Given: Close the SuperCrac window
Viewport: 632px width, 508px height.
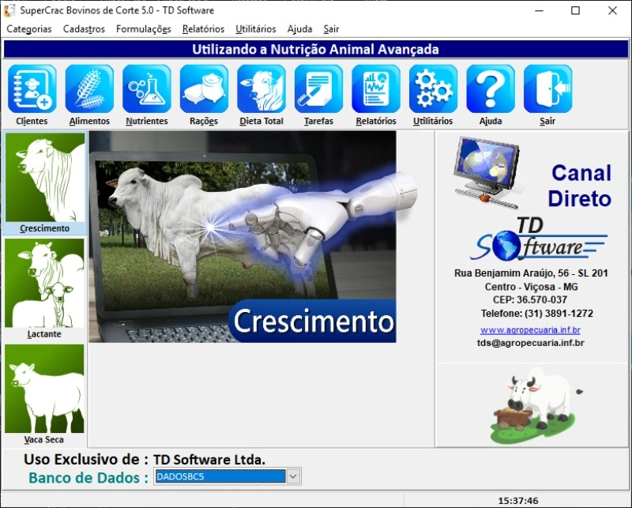Looking at the screenshot, I should [612, 10].
